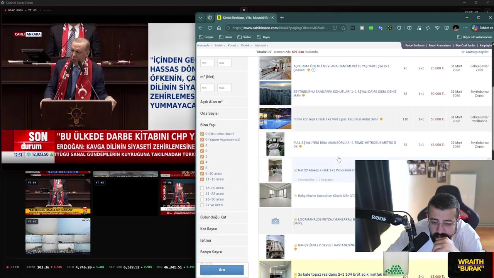Uncheck 0 (Oturuma Hazır) building age
Viewport: 494px width, 278px height.
point(202,134)
